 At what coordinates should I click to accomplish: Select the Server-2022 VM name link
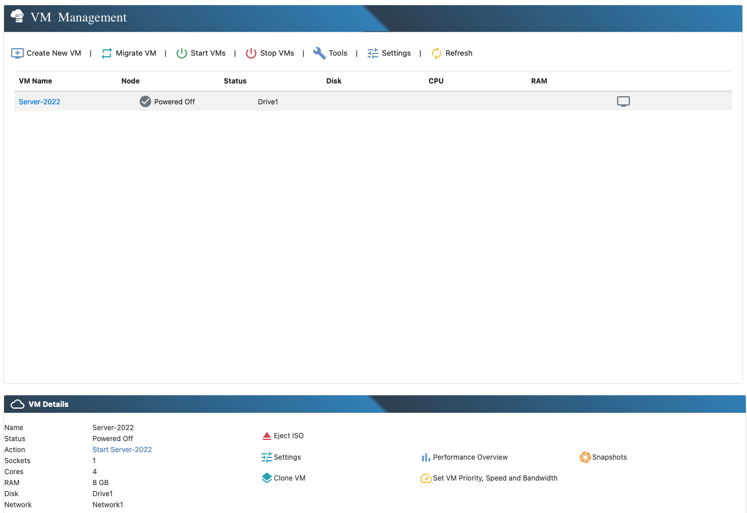point(39,102)
